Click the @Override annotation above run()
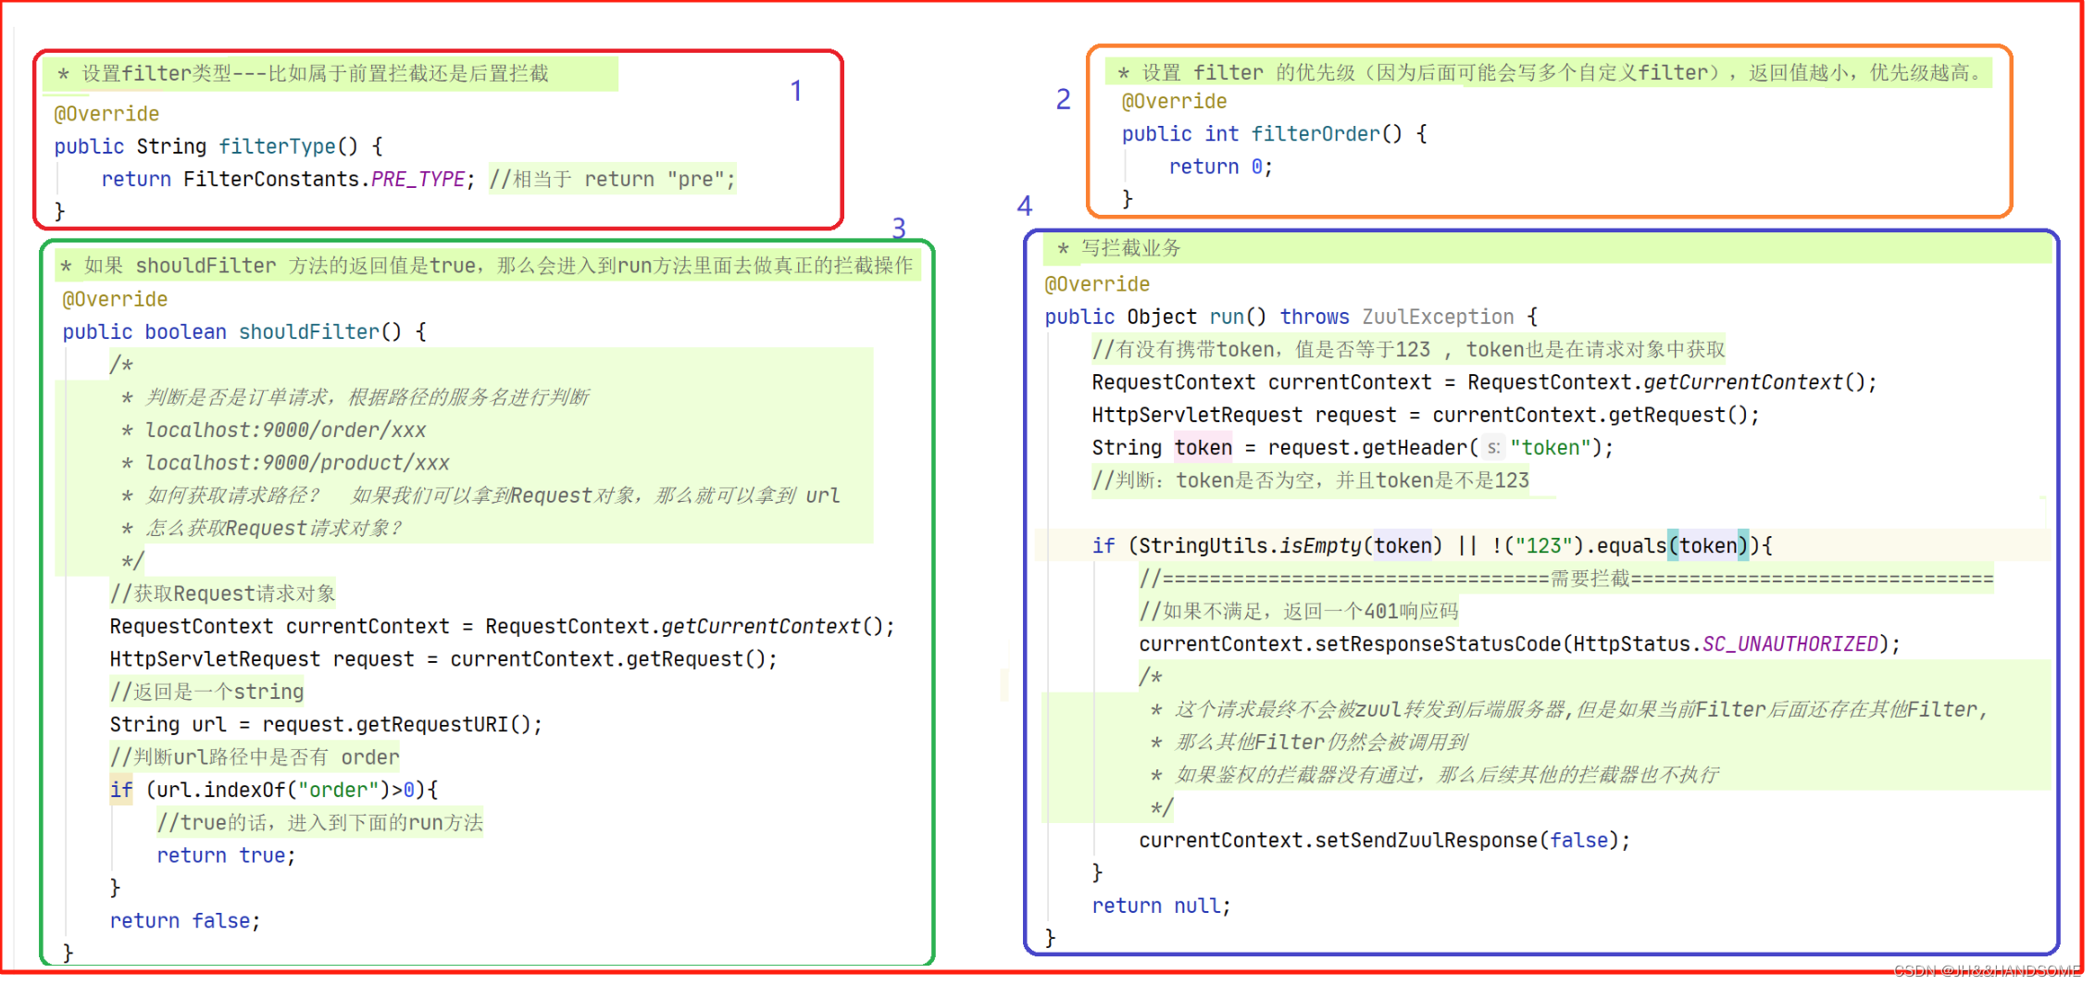Image resolution: width=2095 pixels, height=986 pixels. 1097,284
